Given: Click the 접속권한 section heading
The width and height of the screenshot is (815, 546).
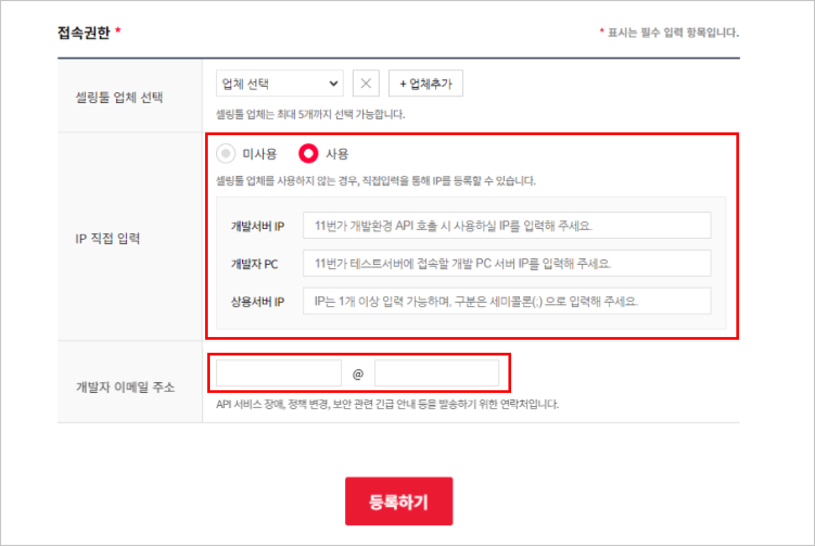Looking at the screenshot, I should point(84,33).
